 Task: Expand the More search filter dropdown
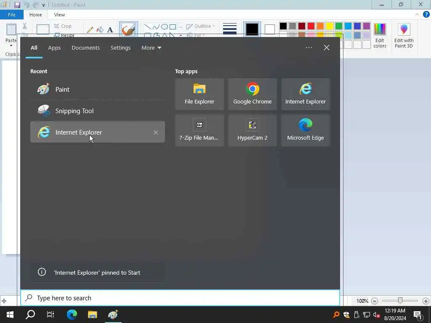pos(151,48)
